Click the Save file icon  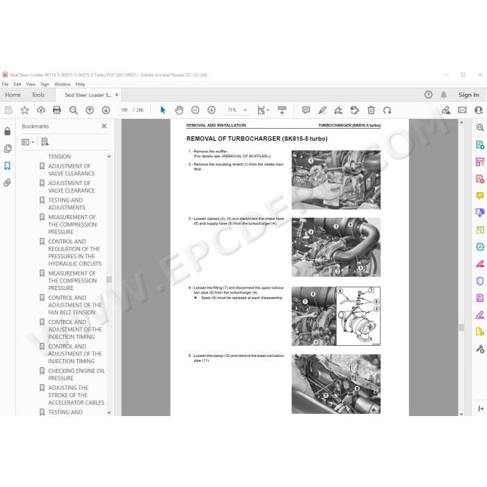pyautogui.click(x=8, y=110)
